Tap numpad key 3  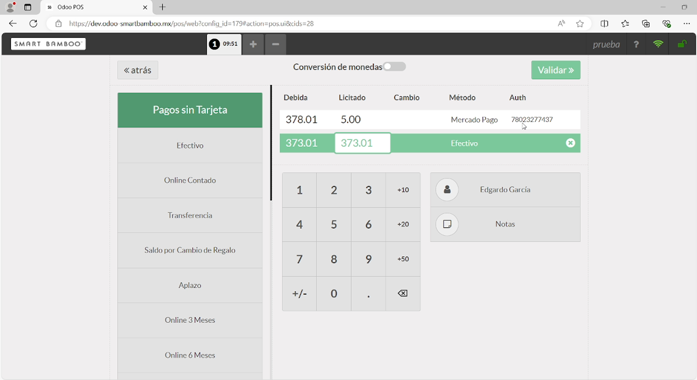click(x=368, y=190)
